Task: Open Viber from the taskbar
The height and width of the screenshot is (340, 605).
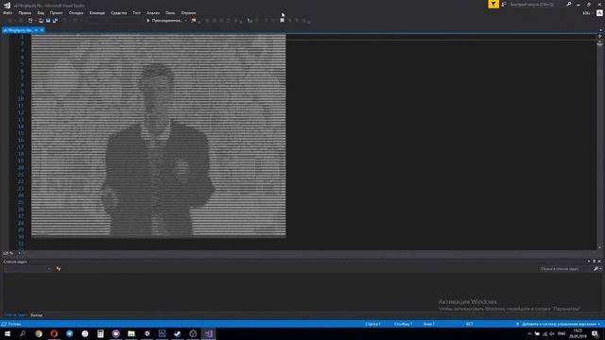Action: tap(115, 333)
